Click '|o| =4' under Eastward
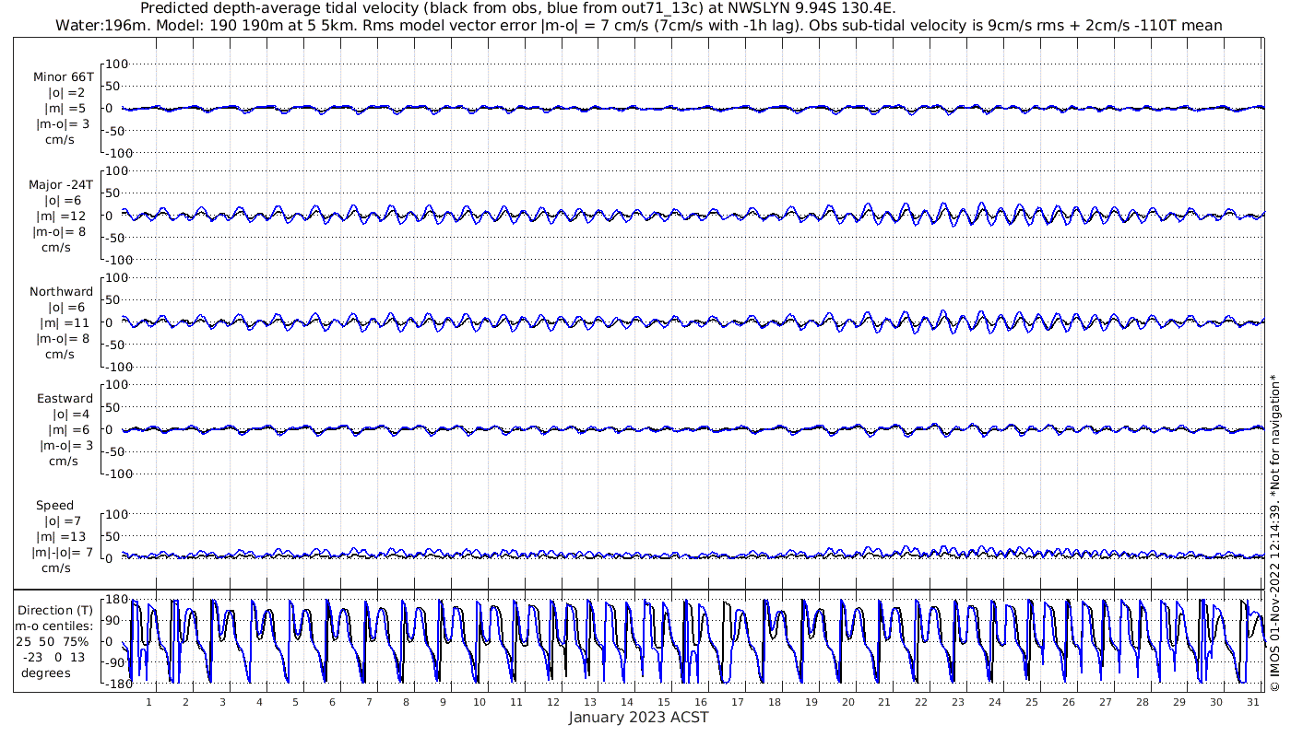The image size is (1291, 737). (x=70, y=414)
